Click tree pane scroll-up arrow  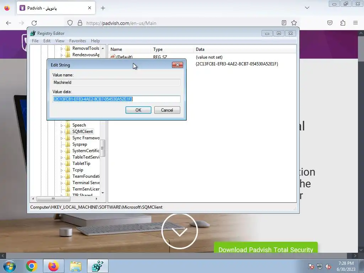(103, 48)
